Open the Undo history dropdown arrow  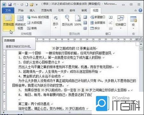[x=18, y=4]
